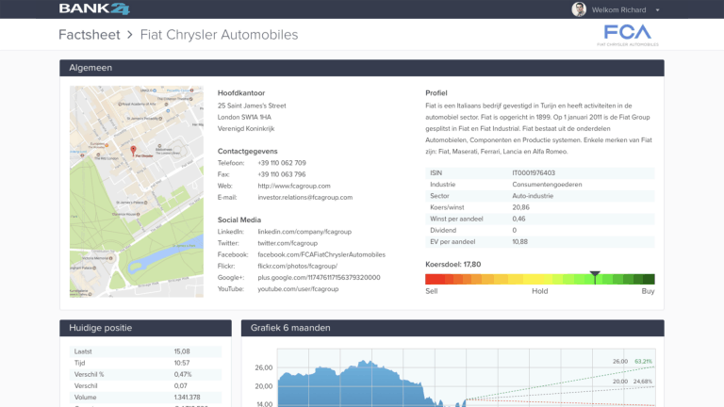Go to Factsheet breadcrumb

point(90,35)
